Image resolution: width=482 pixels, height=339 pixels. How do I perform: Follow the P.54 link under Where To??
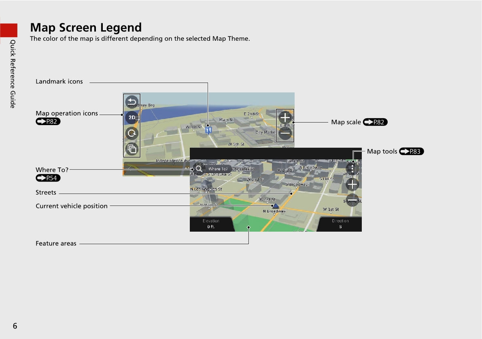click(48, 178)
